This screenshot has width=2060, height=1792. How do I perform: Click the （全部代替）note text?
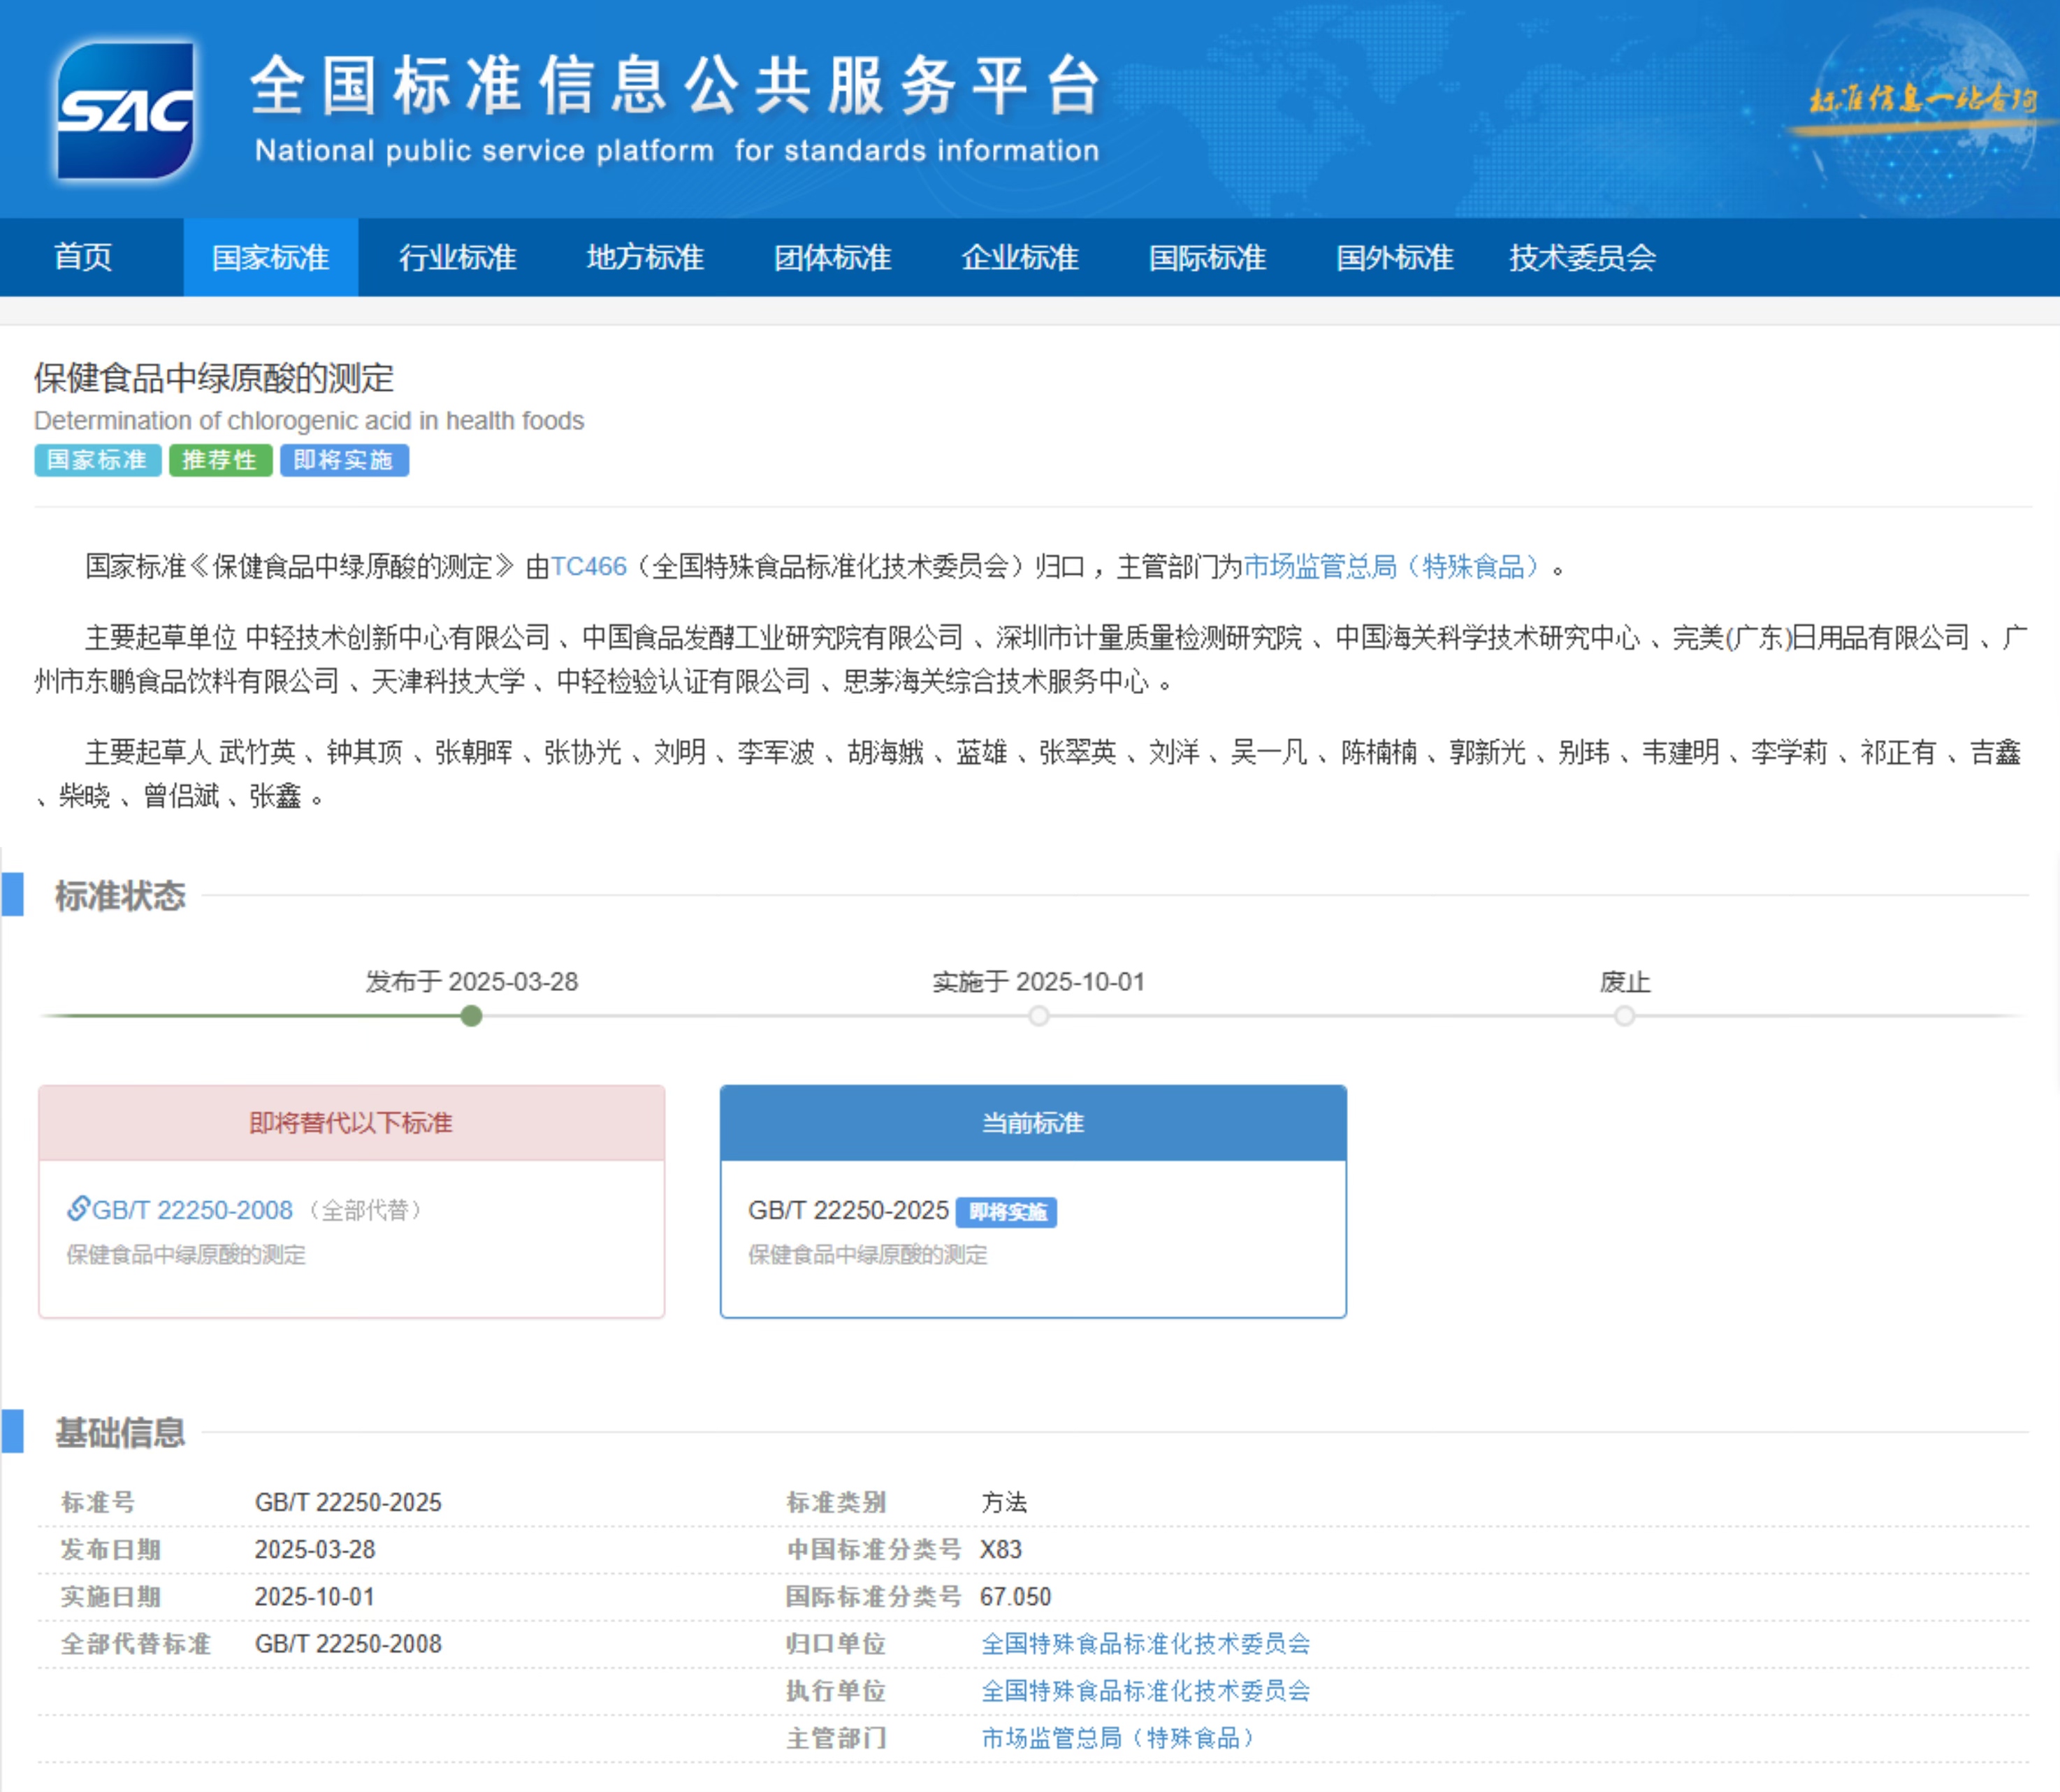[x=365, y=1210]
